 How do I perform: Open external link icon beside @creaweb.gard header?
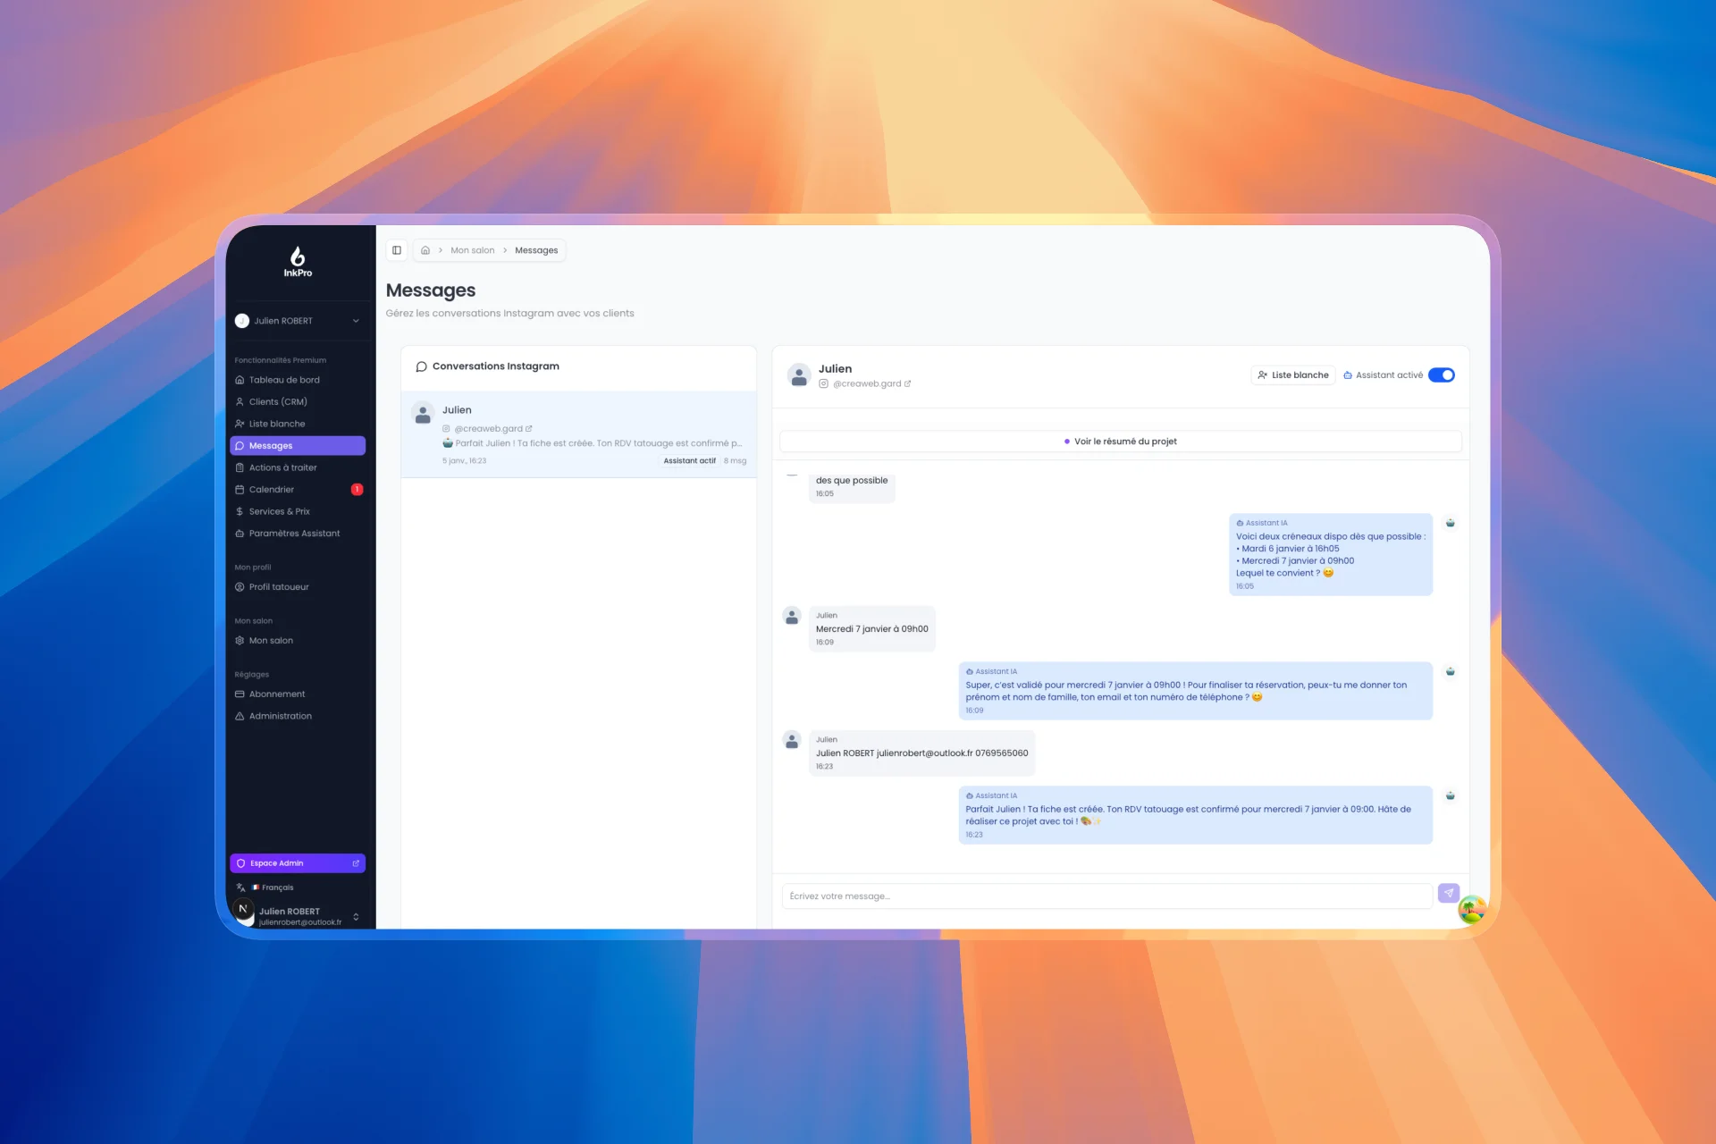pyautogui.click(x=908, y=384)
